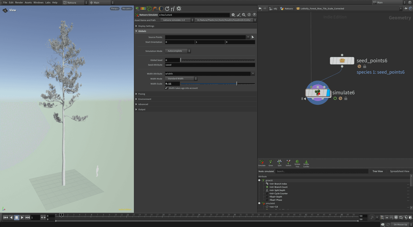Click the Global Seed slider handle
The width and height of the screenshot is (413, 227).
(181, 60)
